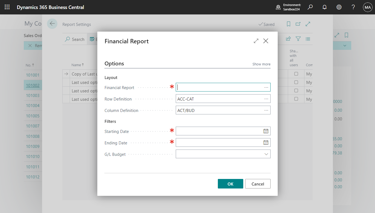Apply a filter using the funnel icon
This screenshot has height=213, width=375.
coord(298,39)
